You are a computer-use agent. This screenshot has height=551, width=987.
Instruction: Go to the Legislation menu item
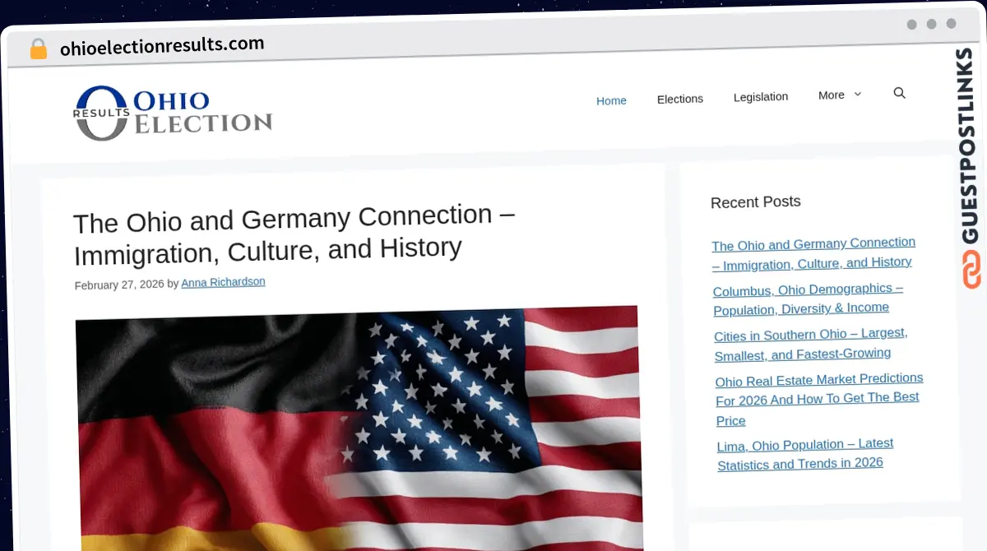coord(761,96)
